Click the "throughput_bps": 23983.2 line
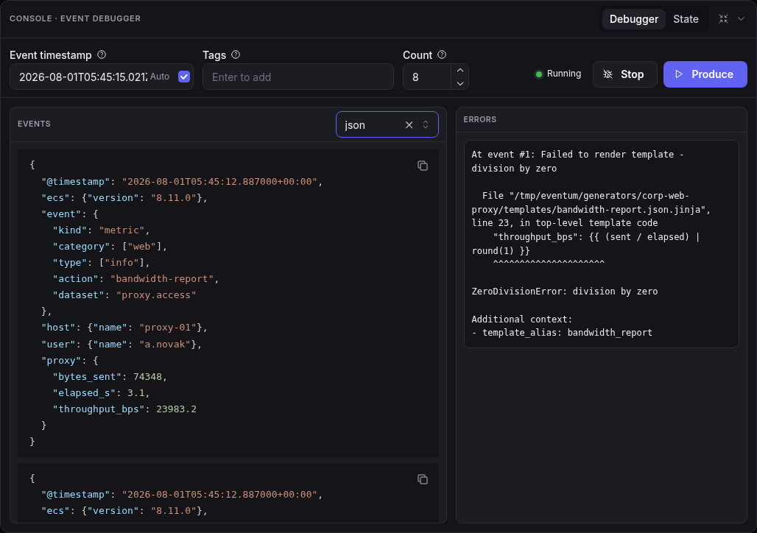Viewport: 757px width, 533px height. [124, 409]
